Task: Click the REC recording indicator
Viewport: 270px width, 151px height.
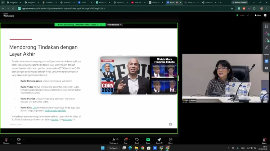Action: coord(242,15)
